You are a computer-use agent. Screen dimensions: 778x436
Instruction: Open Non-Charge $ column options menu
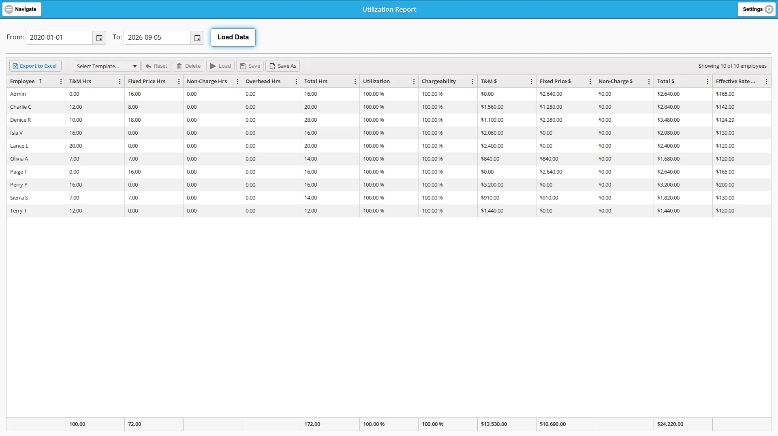point(649,82)
